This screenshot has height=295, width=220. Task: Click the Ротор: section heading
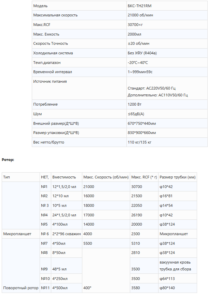[8, 160]
